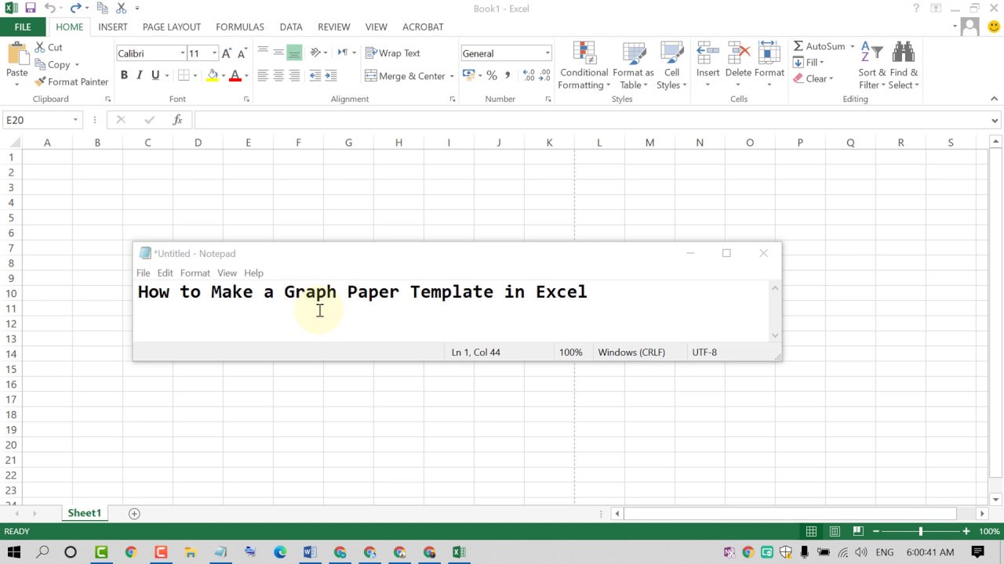
Task: Toggle Wrap Text on
Action: (393, 53)
